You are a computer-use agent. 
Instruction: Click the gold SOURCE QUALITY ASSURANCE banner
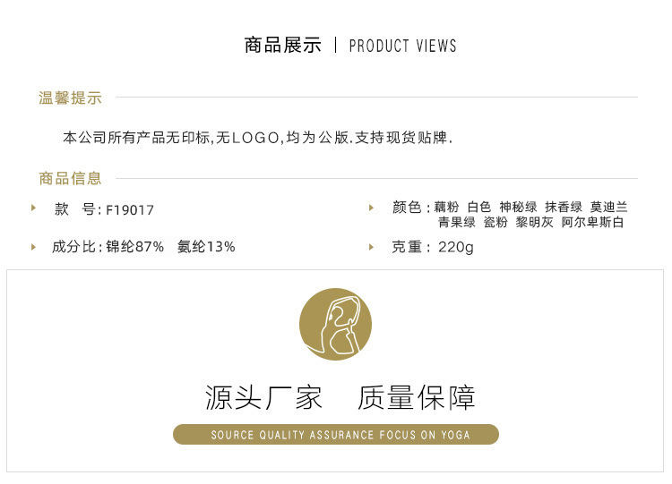click(x=336, y=435)
